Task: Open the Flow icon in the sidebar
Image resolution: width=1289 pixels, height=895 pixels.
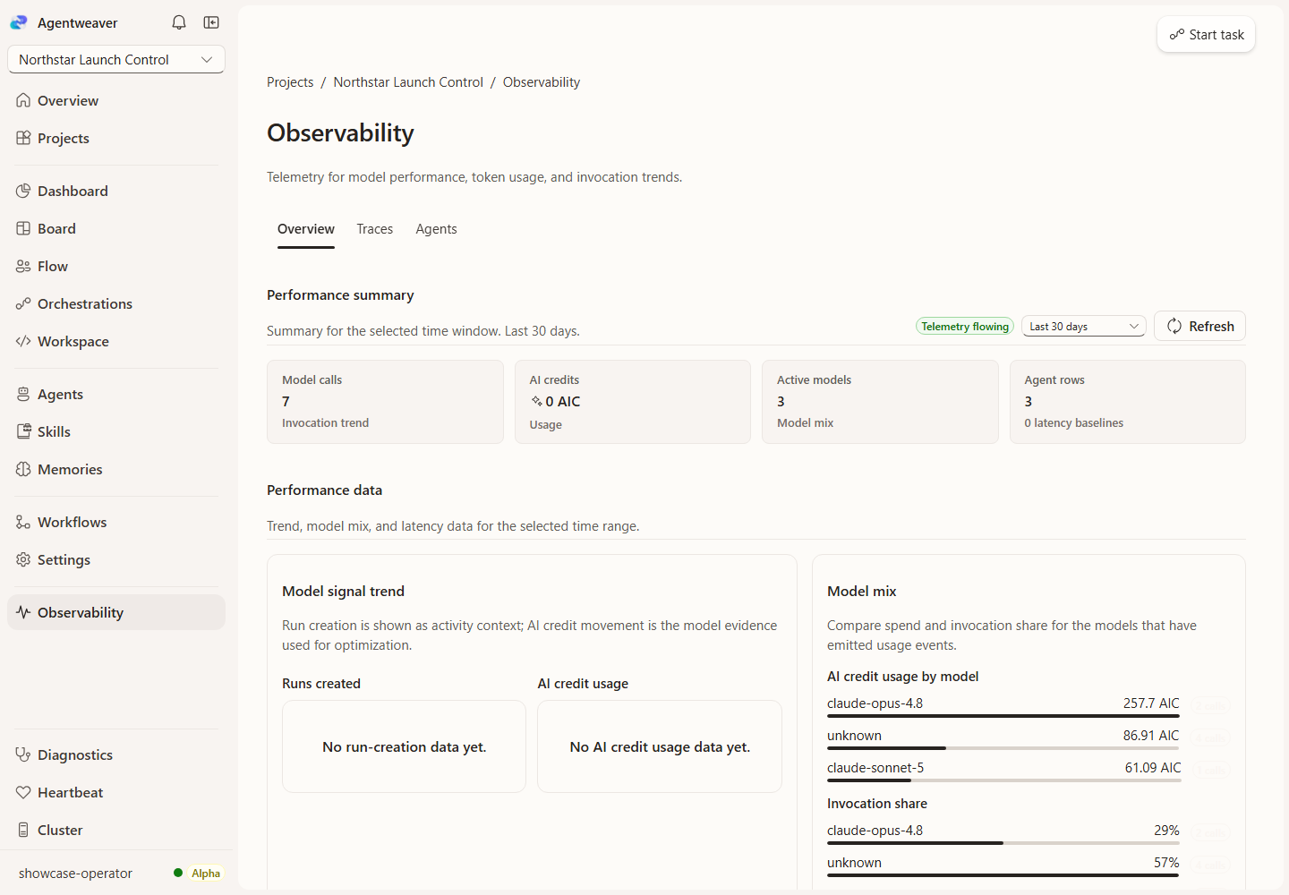Action: (23, 266)
